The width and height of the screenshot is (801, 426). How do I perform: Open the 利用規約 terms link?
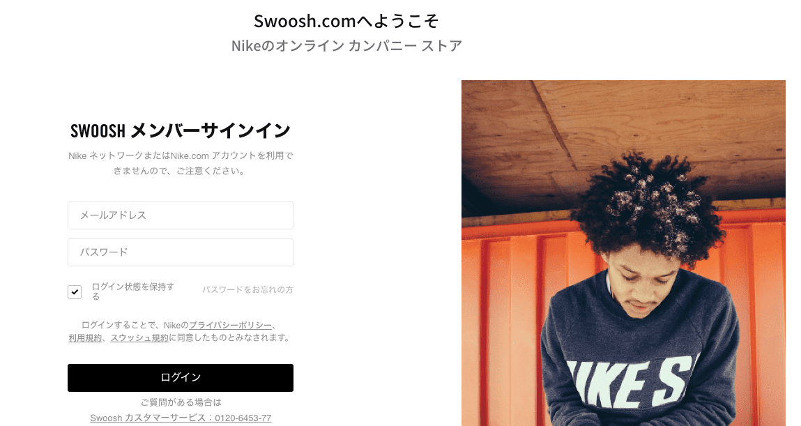[x=85, y=337]
